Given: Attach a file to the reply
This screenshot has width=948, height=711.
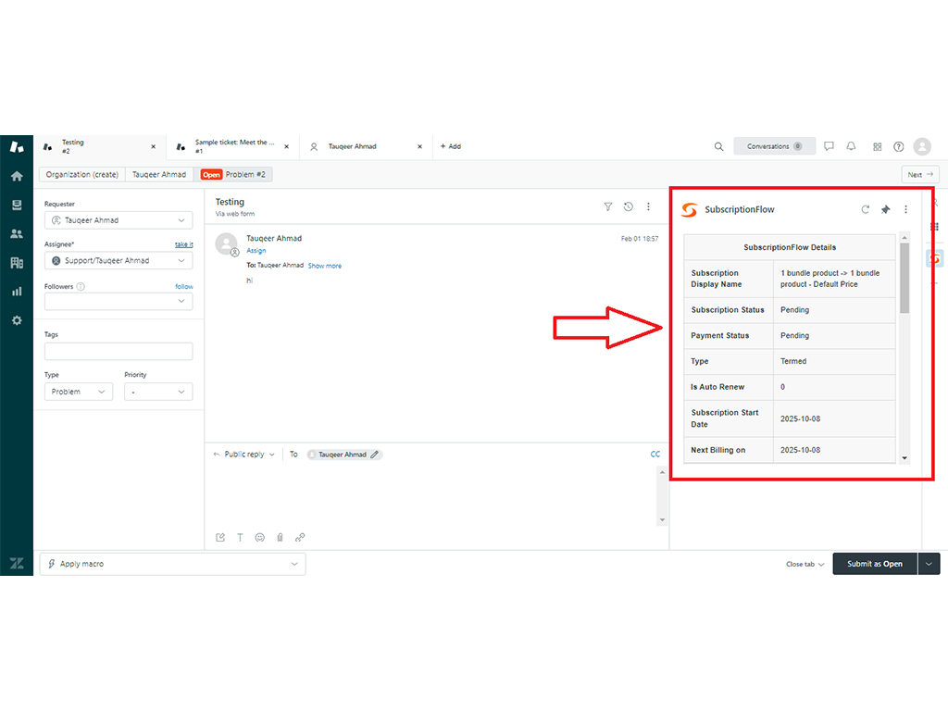Looking at the screenshot, I should click(x=280, y=537).
